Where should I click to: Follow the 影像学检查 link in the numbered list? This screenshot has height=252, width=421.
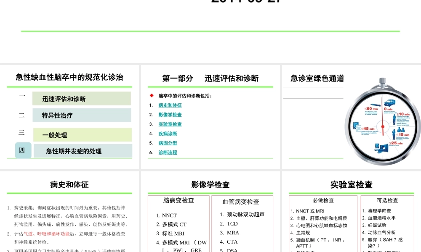click(170, 115)
